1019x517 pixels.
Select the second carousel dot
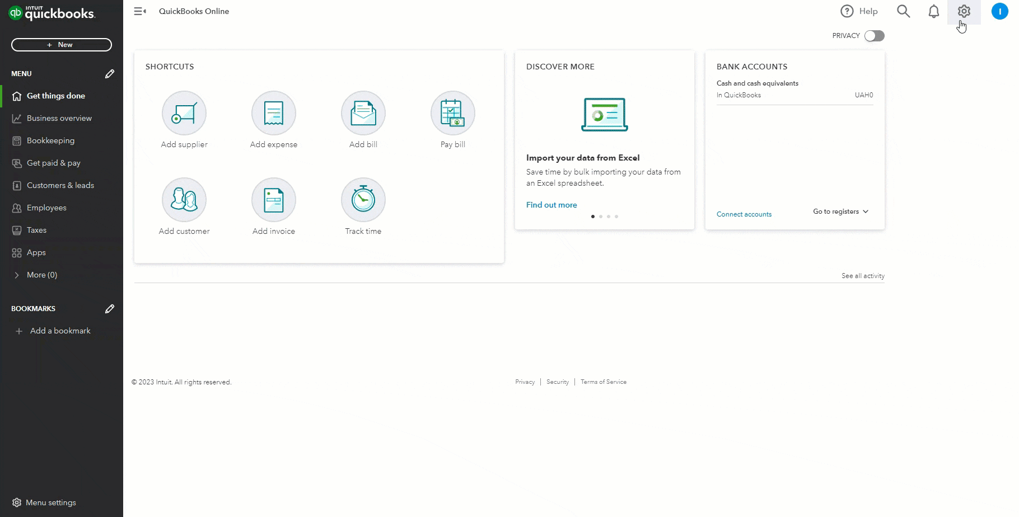pyautogui.click(x=601, y=217)
